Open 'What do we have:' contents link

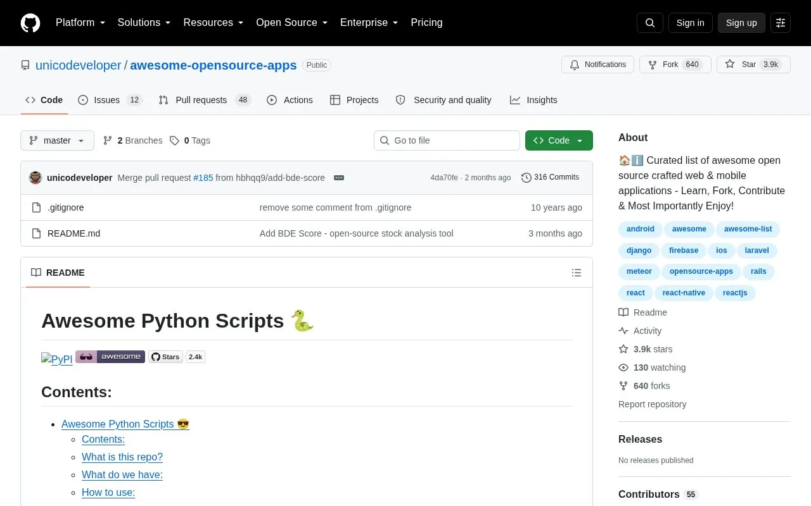point(122,474)
